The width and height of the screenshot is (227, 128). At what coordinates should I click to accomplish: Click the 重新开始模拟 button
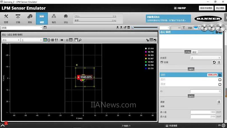206,8
